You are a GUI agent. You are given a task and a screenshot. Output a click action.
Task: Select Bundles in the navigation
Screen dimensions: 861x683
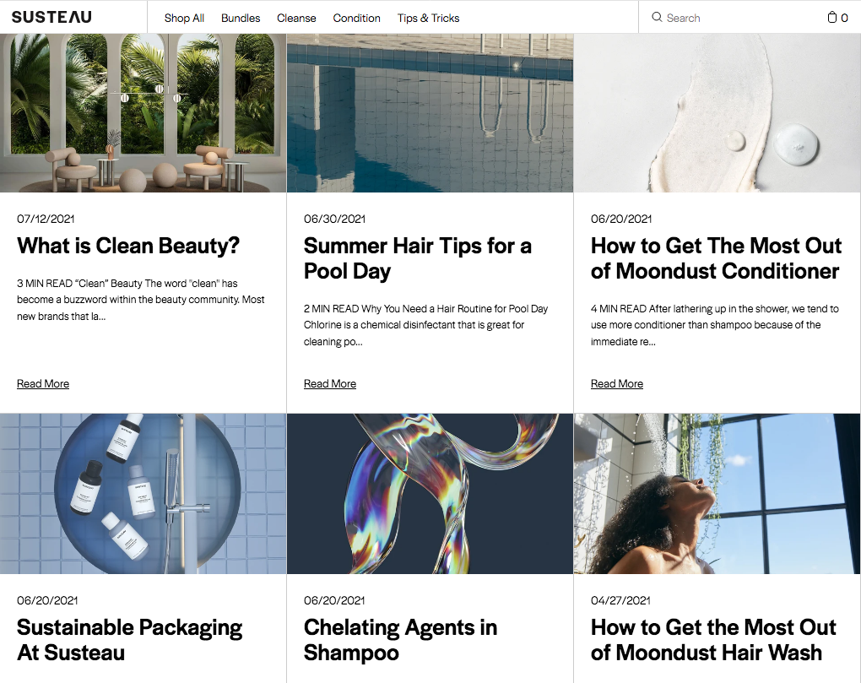pyautogui.click(x=241, y=18)
